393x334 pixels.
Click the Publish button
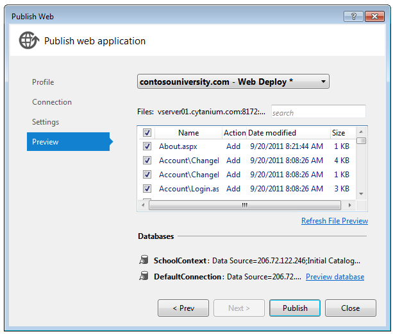295,308
